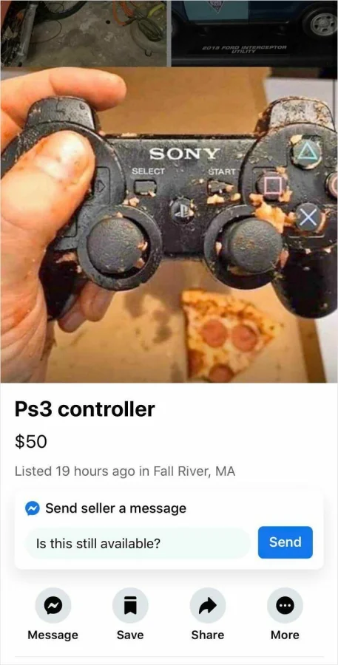338x665 pixels.
Task: Share the listing via arrow icon
Action: pyautogui.click(x=208, y=605)
